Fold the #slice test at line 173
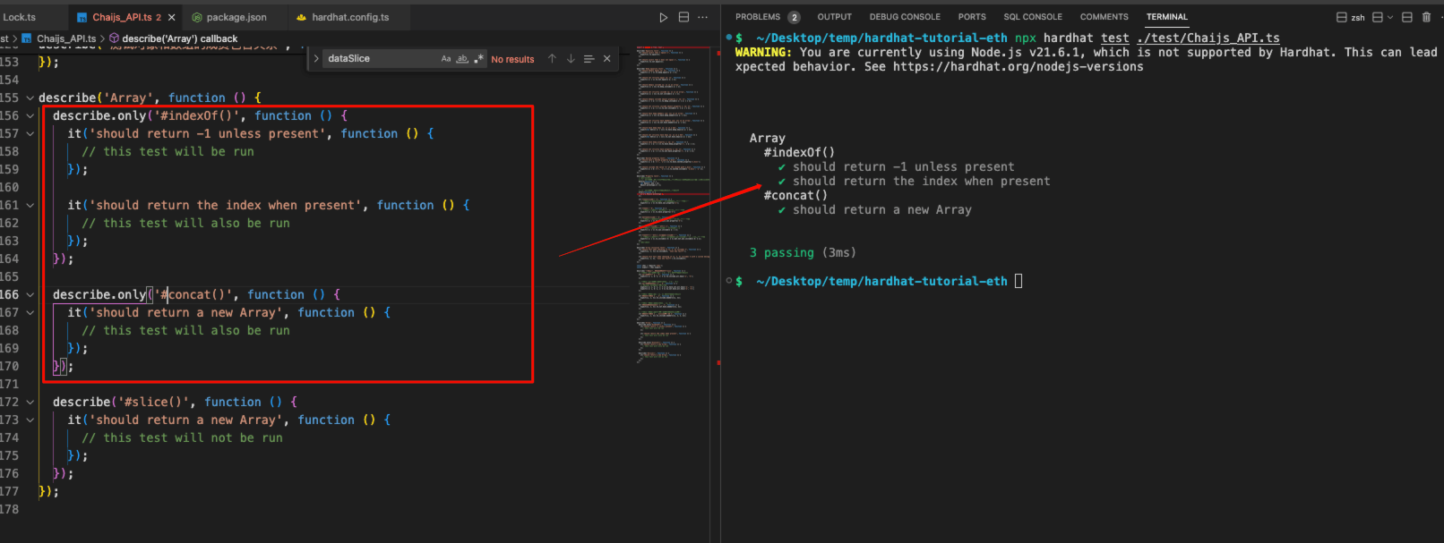 [x=30, y=420]
